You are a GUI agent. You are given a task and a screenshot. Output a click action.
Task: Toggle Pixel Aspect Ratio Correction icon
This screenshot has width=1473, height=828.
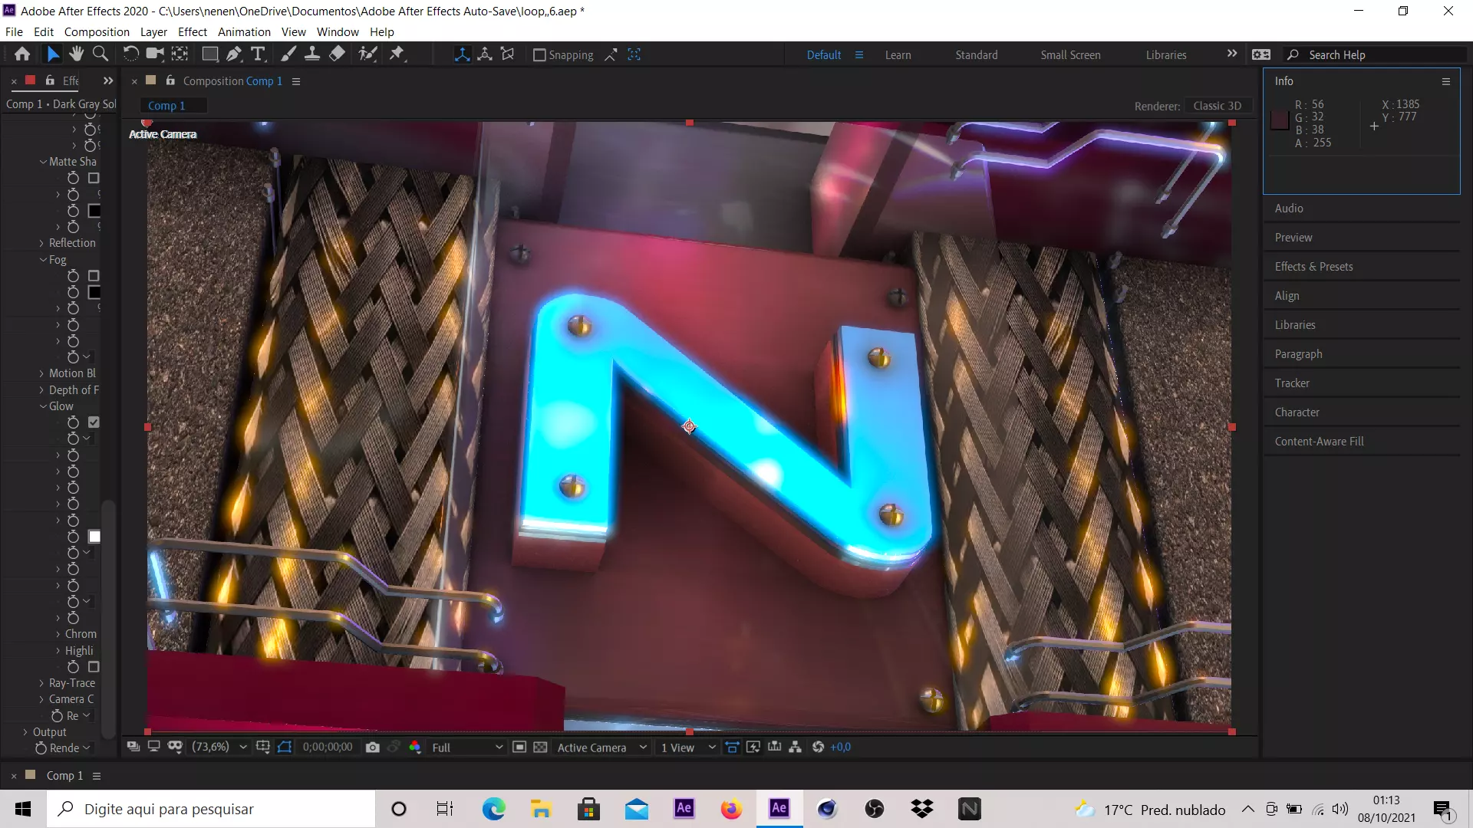click(732, 747)
